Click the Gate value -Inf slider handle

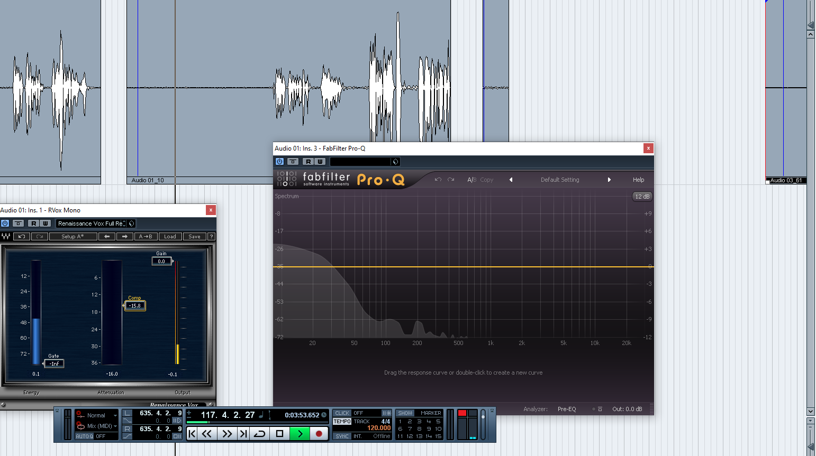(x=55, y=364)
